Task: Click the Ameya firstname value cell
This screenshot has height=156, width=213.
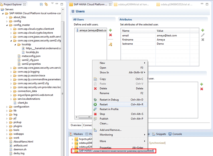Action: point(161,40)
